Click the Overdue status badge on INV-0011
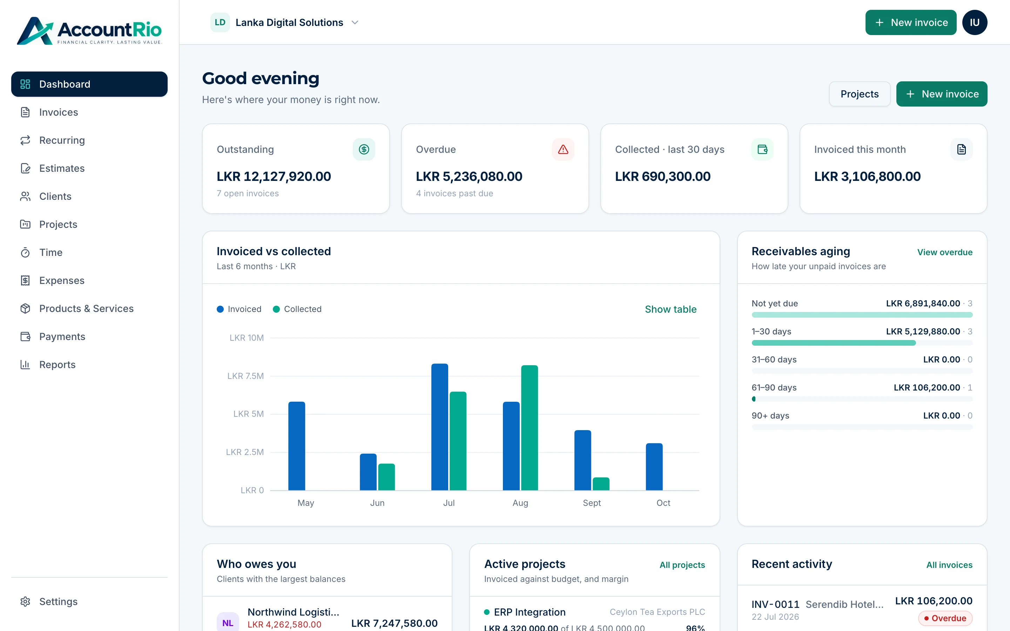Screen dimensions: 1010x631 945,618
